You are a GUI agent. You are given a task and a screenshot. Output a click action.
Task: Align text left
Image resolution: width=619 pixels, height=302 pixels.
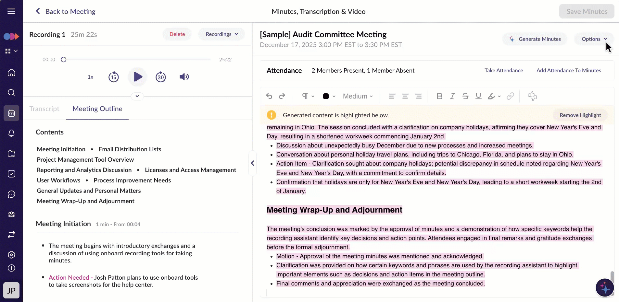click(x=392, y=96)
